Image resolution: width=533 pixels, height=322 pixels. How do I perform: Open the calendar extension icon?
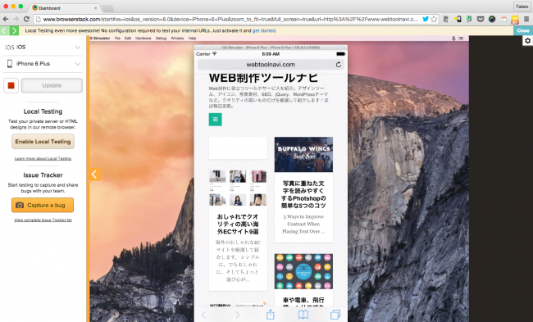coord(503,20)
